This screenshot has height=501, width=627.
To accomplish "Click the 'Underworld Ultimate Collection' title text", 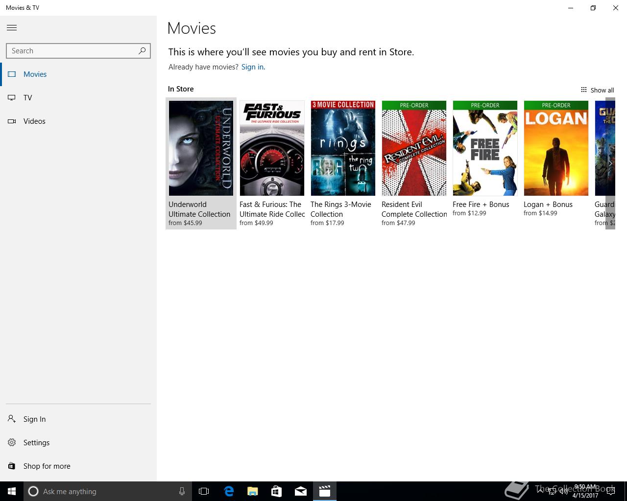I will pos(199,209).
